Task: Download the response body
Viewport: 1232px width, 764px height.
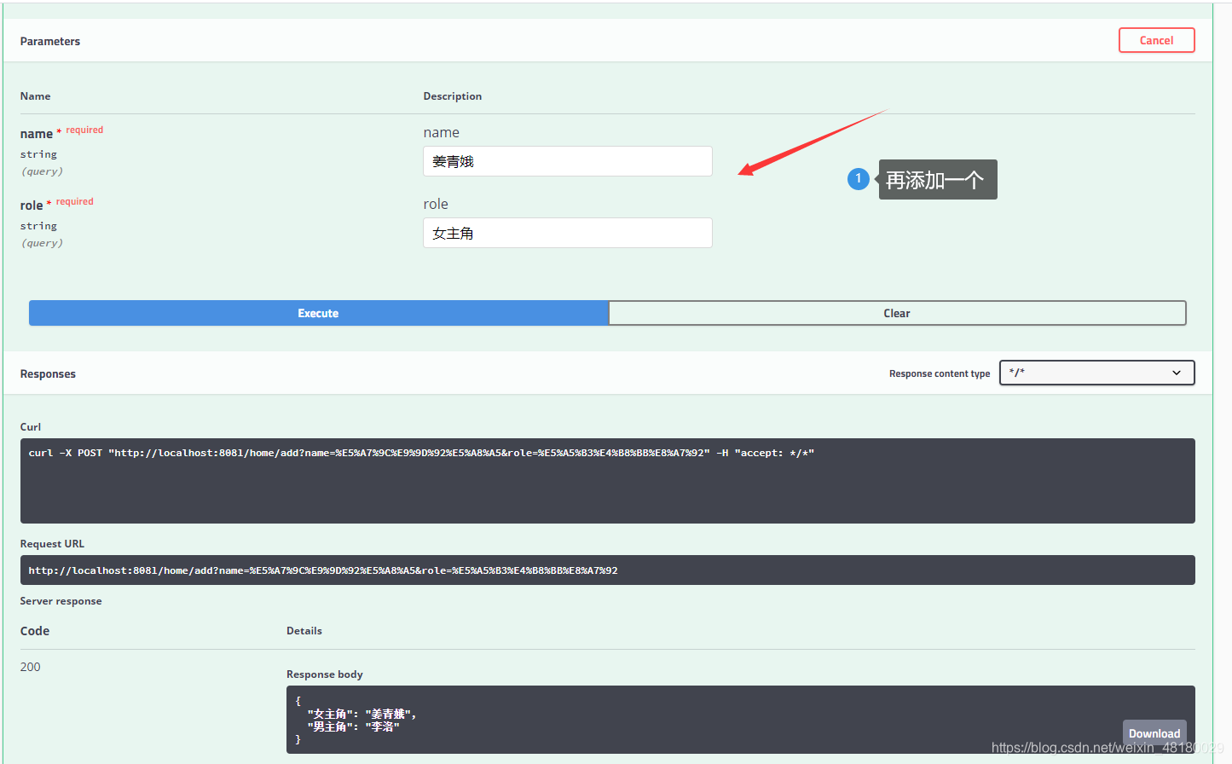Action: point(1154,733)
